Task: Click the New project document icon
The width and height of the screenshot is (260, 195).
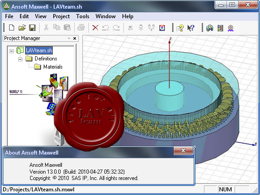Action: [11, 28]
